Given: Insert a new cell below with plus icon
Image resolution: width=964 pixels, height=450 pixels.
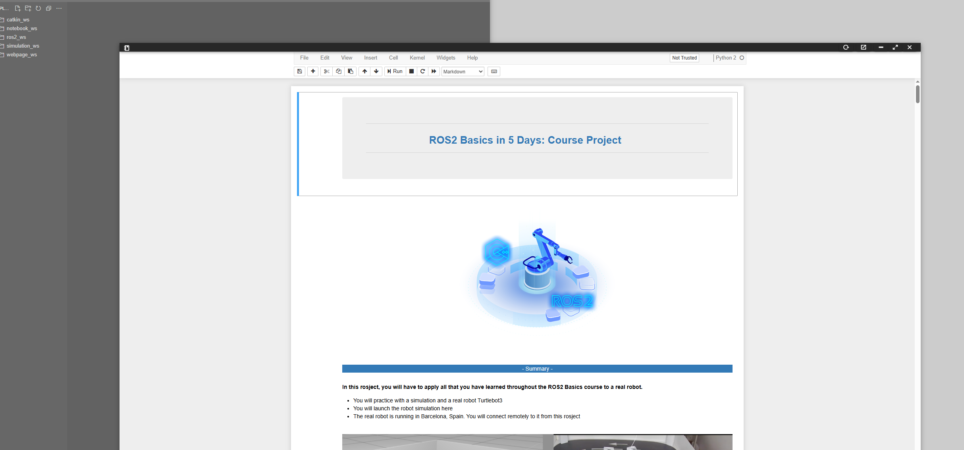Looking at the screenshot, I should point(313,71).
